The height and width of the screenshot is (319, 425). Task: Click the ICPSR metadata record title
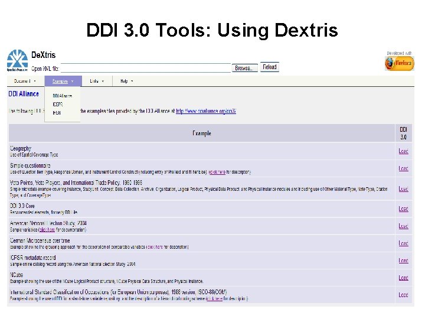point(33,258)
